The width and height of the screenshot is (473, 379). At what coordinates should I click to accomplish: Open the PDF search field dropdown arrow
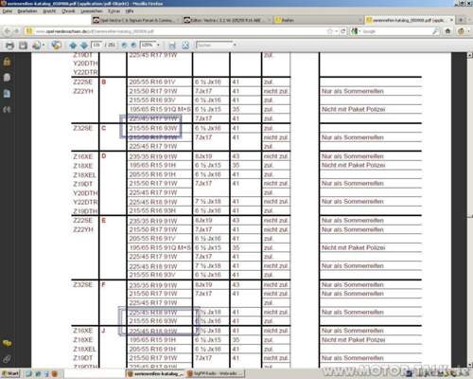[235, 45]
